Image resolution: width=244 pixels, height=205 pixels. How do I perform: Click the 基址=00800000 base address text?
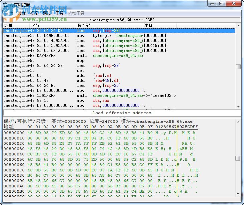click(69, 121)
